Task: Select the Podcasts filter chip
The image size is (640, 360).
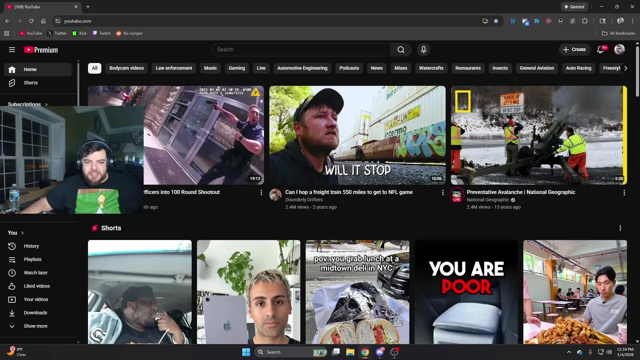Action: (349, 68)
